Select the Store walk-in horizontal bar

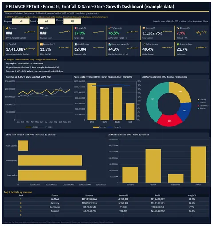pos(52,175)
